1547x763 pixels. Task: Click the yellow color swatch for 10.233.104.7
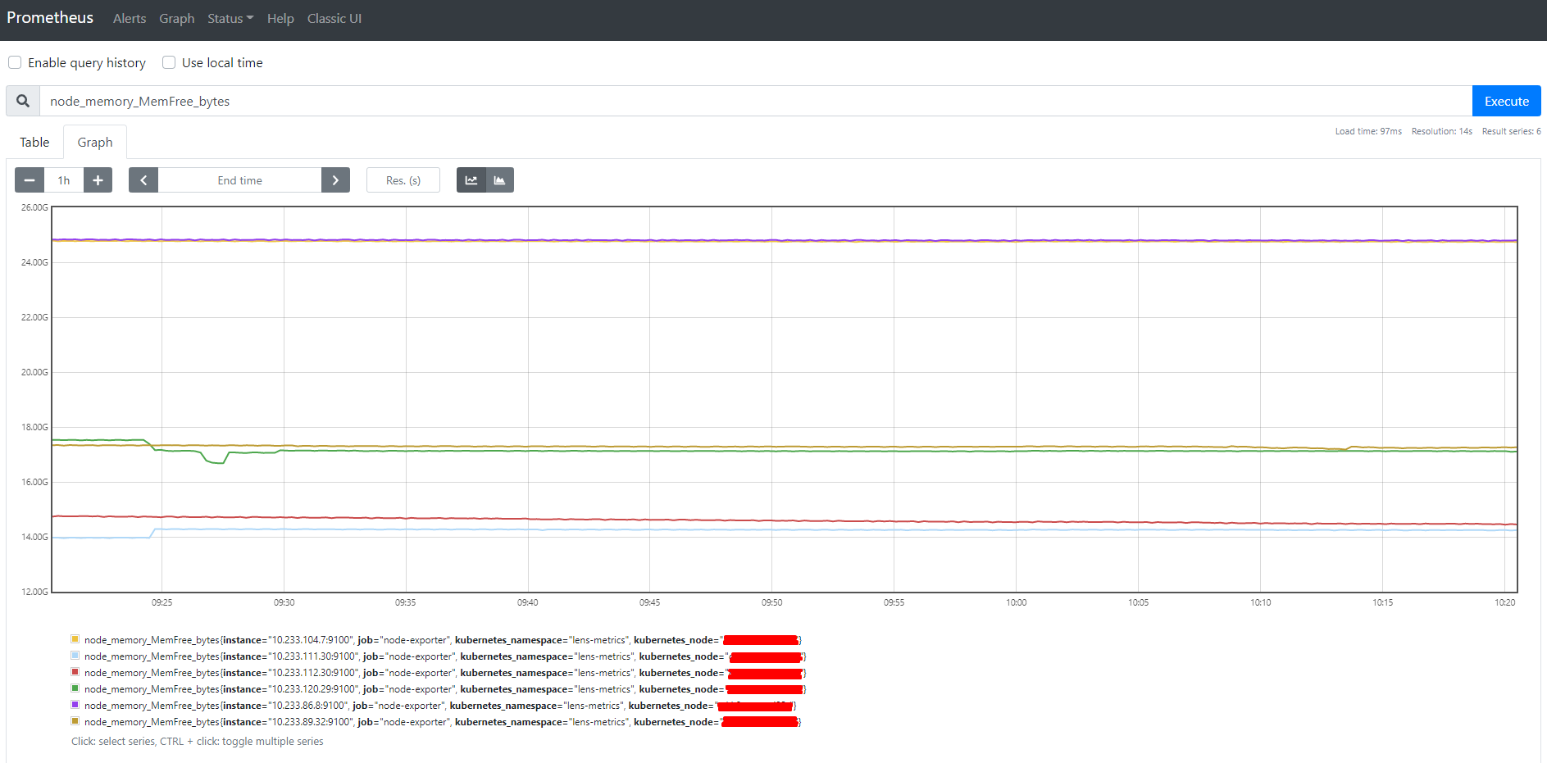[x=75, y=638]
